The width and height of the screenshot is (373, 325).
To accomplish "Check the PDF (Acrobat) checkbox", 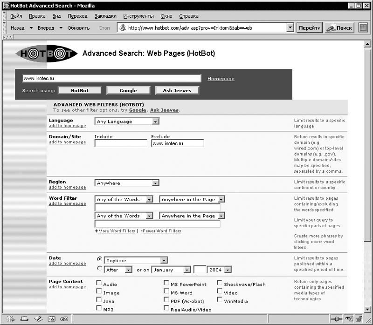I will click(x=166, y=299).
